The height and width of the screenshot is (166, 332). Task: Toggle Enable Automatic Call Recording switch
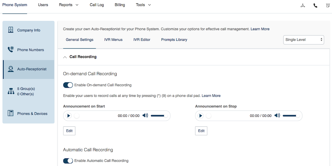tap(68, 161)
